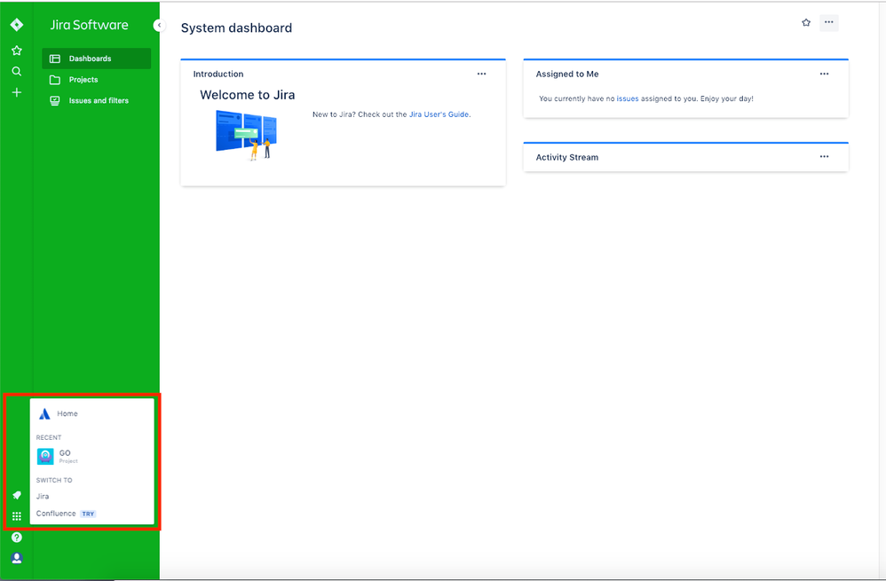Click the Jira diamond logo icon
886x581 pixels.
16,25
